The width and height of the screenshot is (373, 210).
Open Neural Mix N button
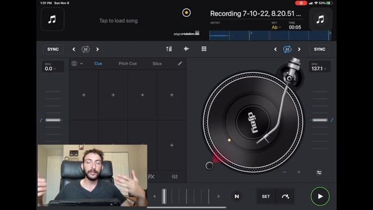237,197
